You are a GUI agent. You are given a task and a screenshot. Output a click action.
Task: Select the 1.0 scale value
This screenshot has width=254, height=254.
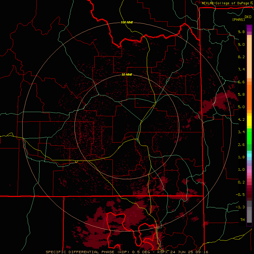pyautogui.click(x=241, y=170)
